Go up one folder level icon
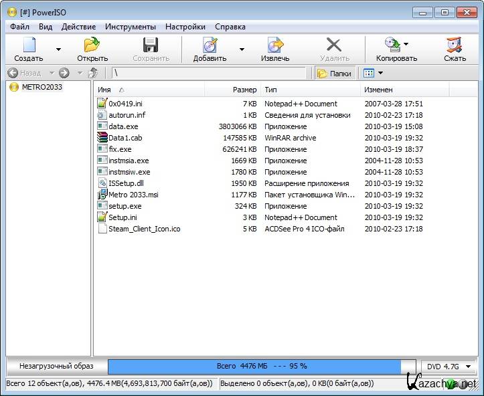Screen dimensions: 484x396 pos(93,73)
